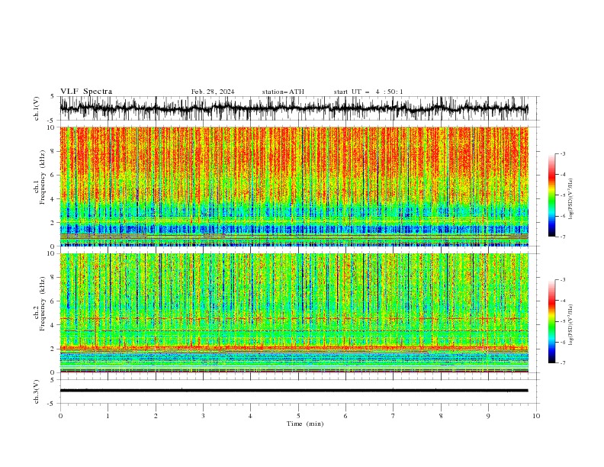
Task: Click the "Time (min)" axis label
Action: tap(305, 424)
